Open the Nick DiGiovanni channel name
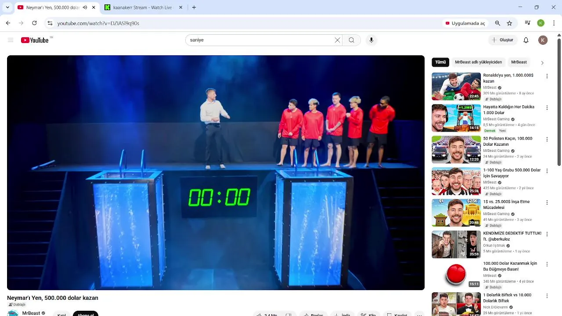The image size is (562, 316). [496, 307]
